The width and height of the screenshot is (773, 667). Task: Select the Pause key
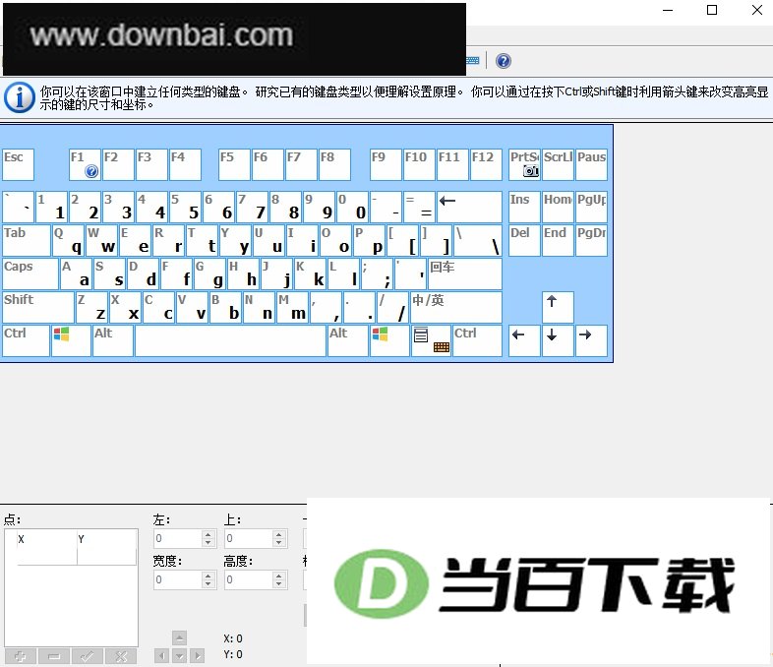592,164
